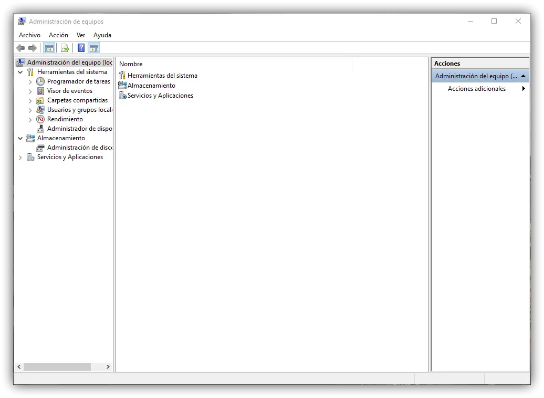
Task: Select Administración de discos in the tree
Action: pos(80,148)
